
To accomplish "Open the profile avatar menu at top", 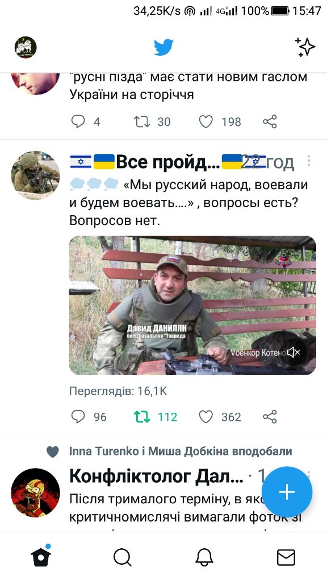I will [x=26, y=47].
